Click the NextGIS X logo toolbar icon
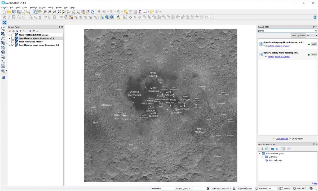This screenshot has width=318, height=191. tap(4, 22)
